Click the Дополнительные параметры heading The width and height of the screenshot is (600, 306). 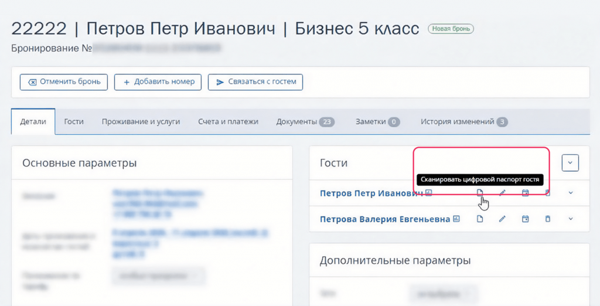[396, 260]
